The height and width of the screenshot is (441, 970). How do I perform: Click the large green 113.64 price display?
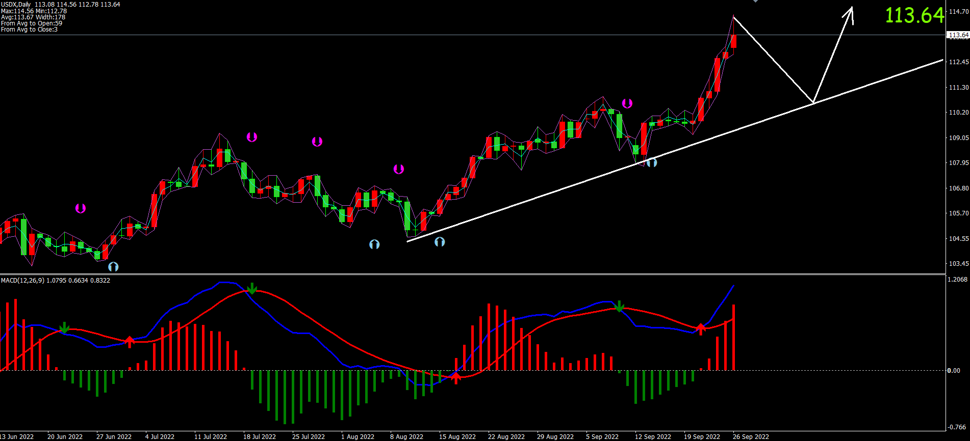(x=914, y=15)
